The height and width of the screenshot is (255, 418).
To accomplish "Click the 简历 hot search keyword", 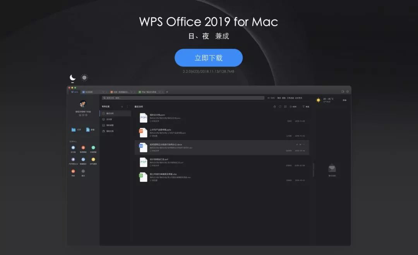I will pyautogui.click(x=279, y=98).
